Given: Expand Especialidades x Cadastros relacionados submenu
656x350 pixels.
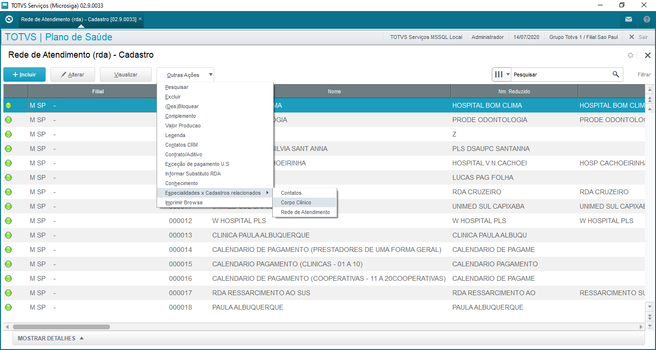Looking at the screenshot, I should pos(215,193).
